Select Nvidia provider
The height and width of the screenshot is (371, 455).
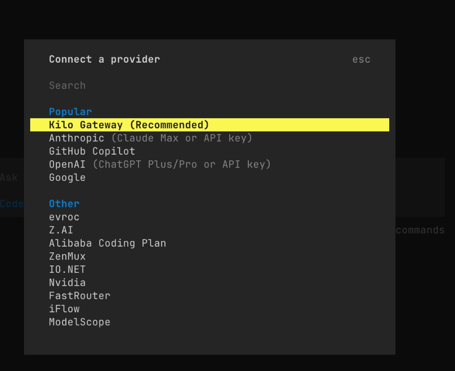click(210, 283)
